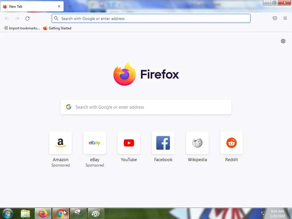This screenshot has height=219, width=292.
Task: Go back using the back arrow
Action: (x=7, y=19)
